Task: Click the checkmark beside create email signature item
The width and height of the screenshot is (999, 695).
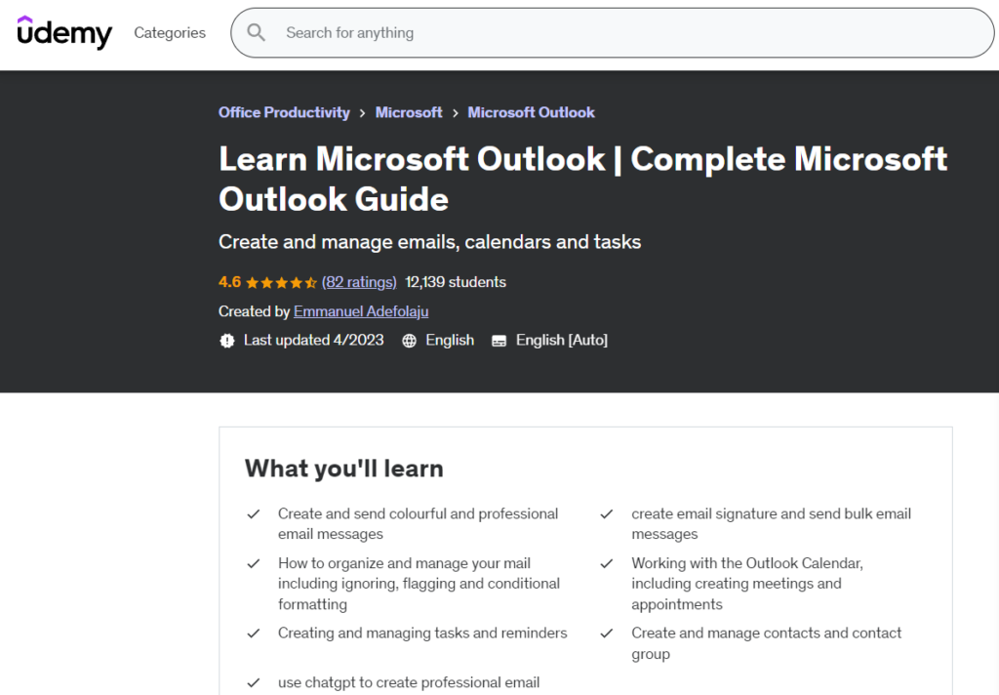Action: tap(607, 513)
